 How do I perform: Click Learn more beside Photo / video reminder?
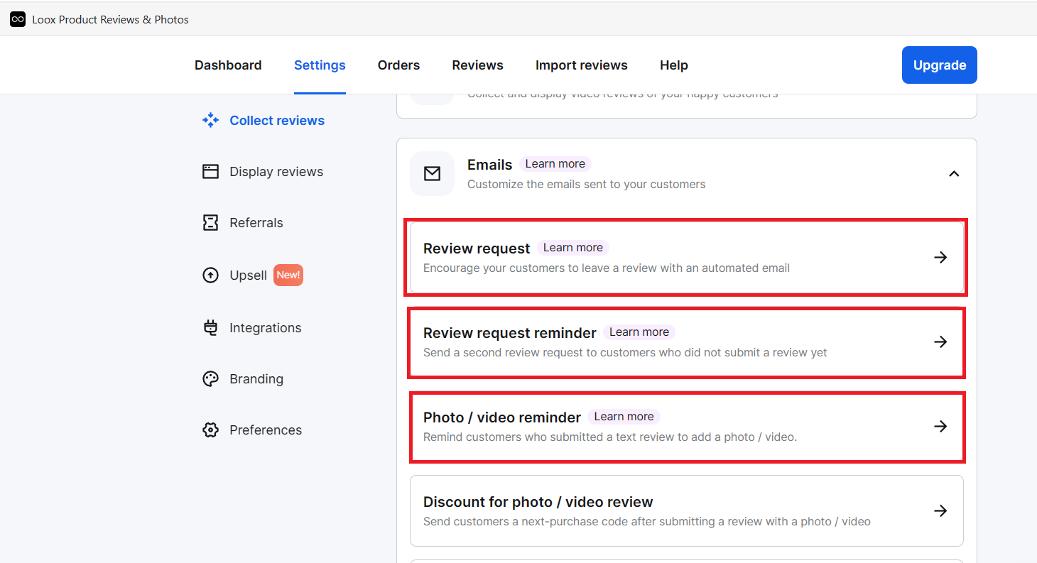[624, 417]
